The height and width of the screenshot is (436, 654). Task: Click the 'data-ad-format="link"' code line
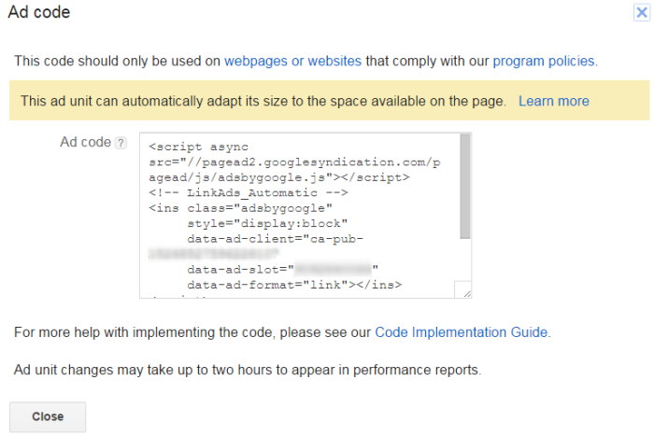(294, 285)
